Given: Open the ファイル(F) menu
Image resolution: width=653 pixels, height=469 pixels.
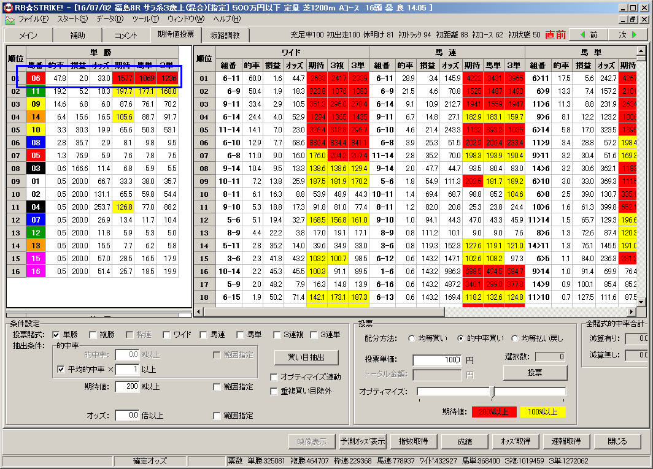Looking at the screenshot, I should tap(33, 19).
